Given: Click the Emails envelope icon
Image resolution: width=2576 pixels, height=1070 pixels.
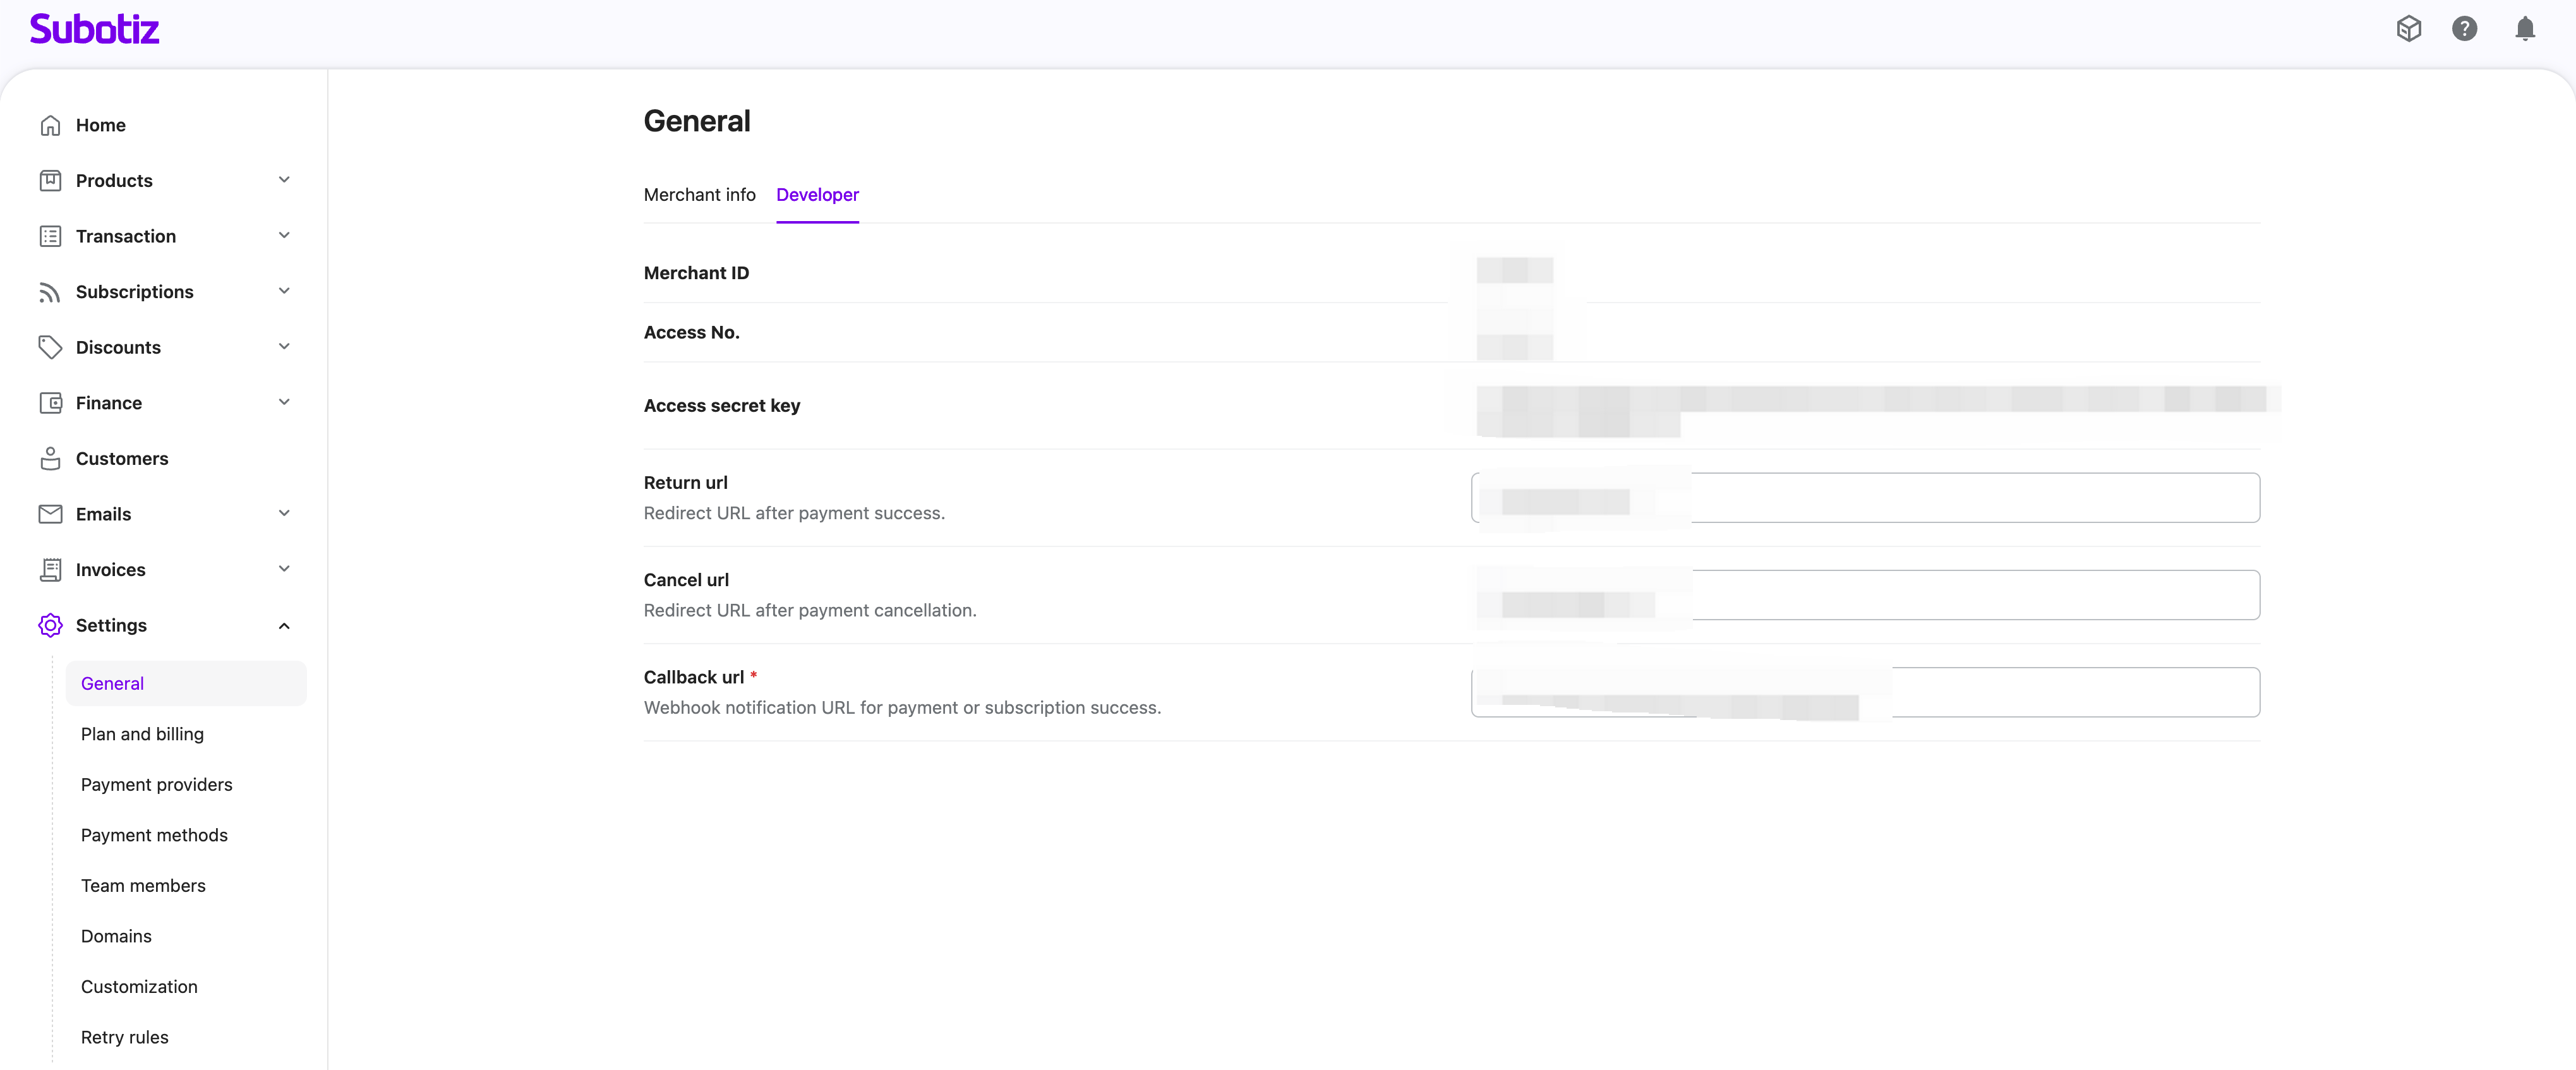Looking at the screenshot, I should 50,514.
